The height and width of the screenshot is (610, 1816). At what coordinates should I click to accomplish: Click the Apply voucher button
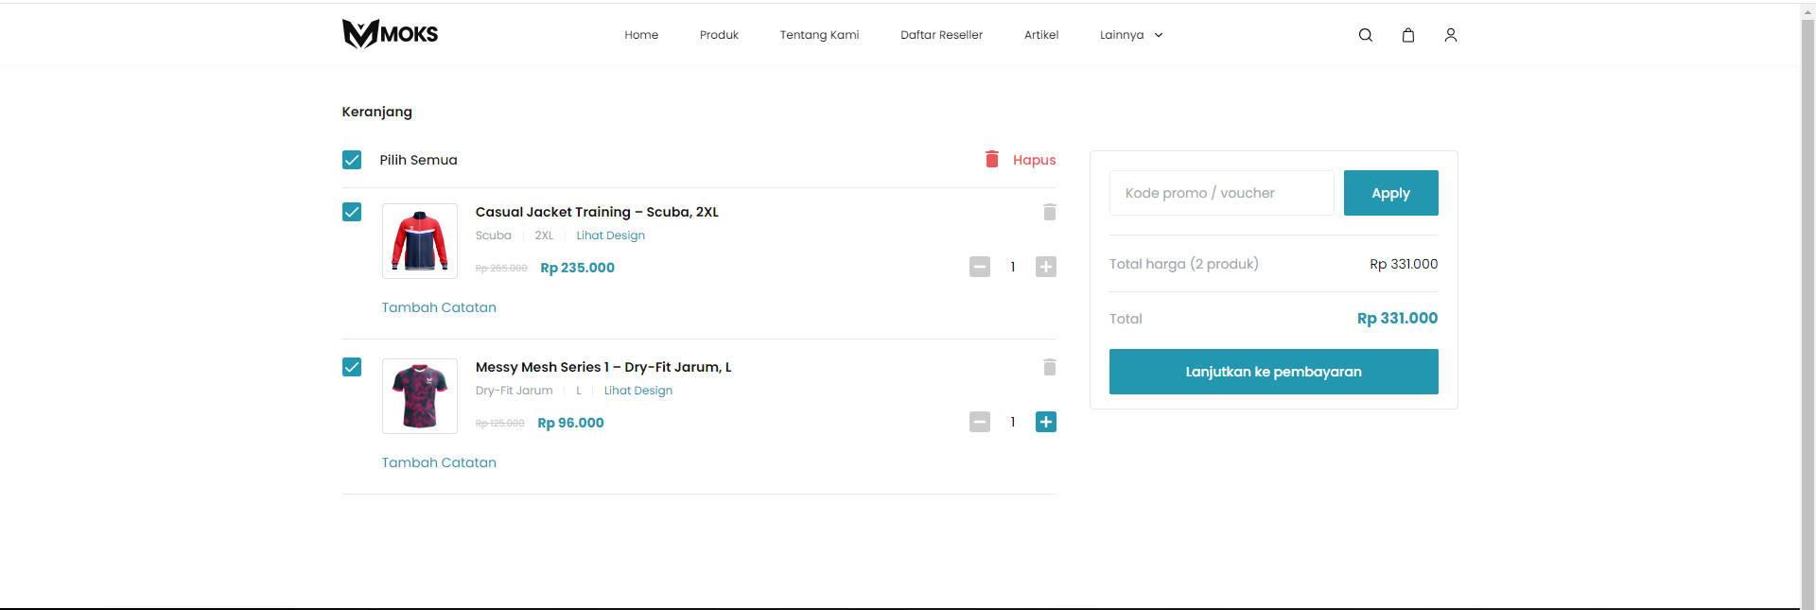click(1390, 193)
